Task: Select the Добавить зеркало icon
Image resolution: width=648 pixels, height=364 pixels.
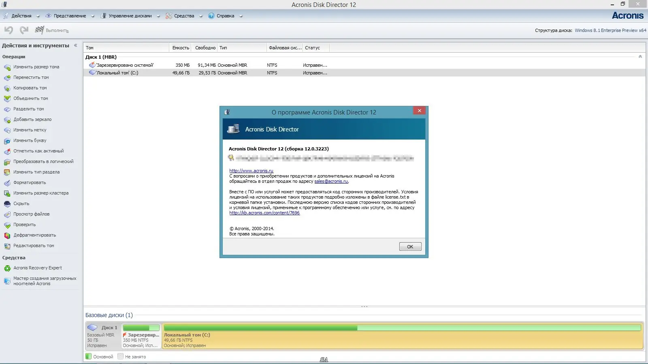Action: pyautogui.click(x=7, y=120)
